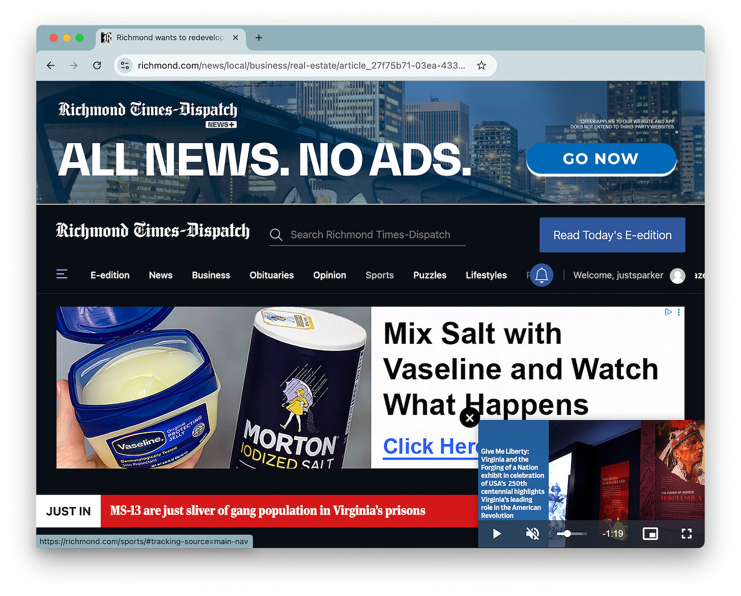Open the E-edition nav item

[110, 275]
